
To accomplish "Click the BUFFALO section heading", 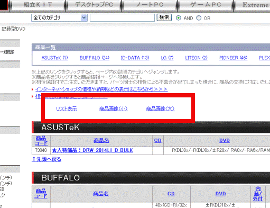I will [x=60, y=178].
